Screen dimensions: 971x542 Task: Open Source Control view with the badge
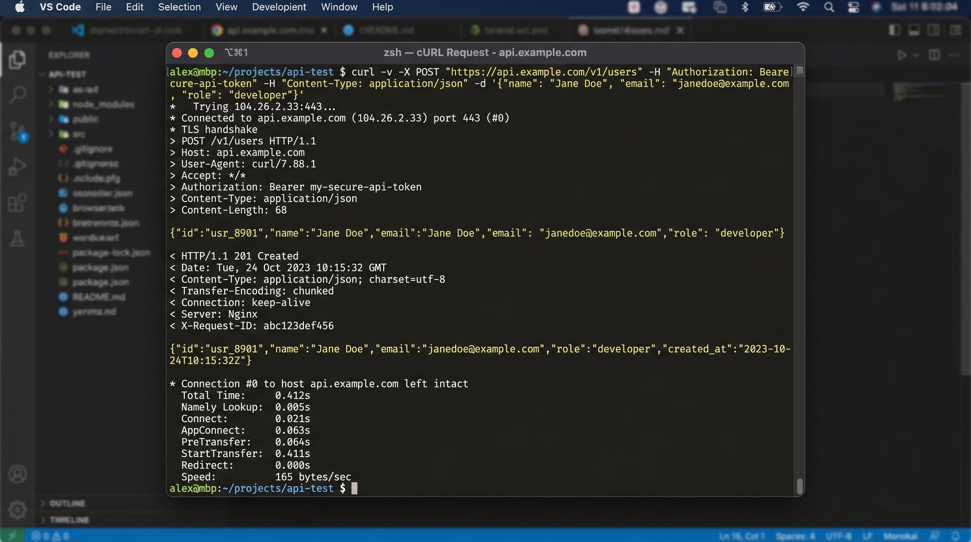tap(18, 132)
